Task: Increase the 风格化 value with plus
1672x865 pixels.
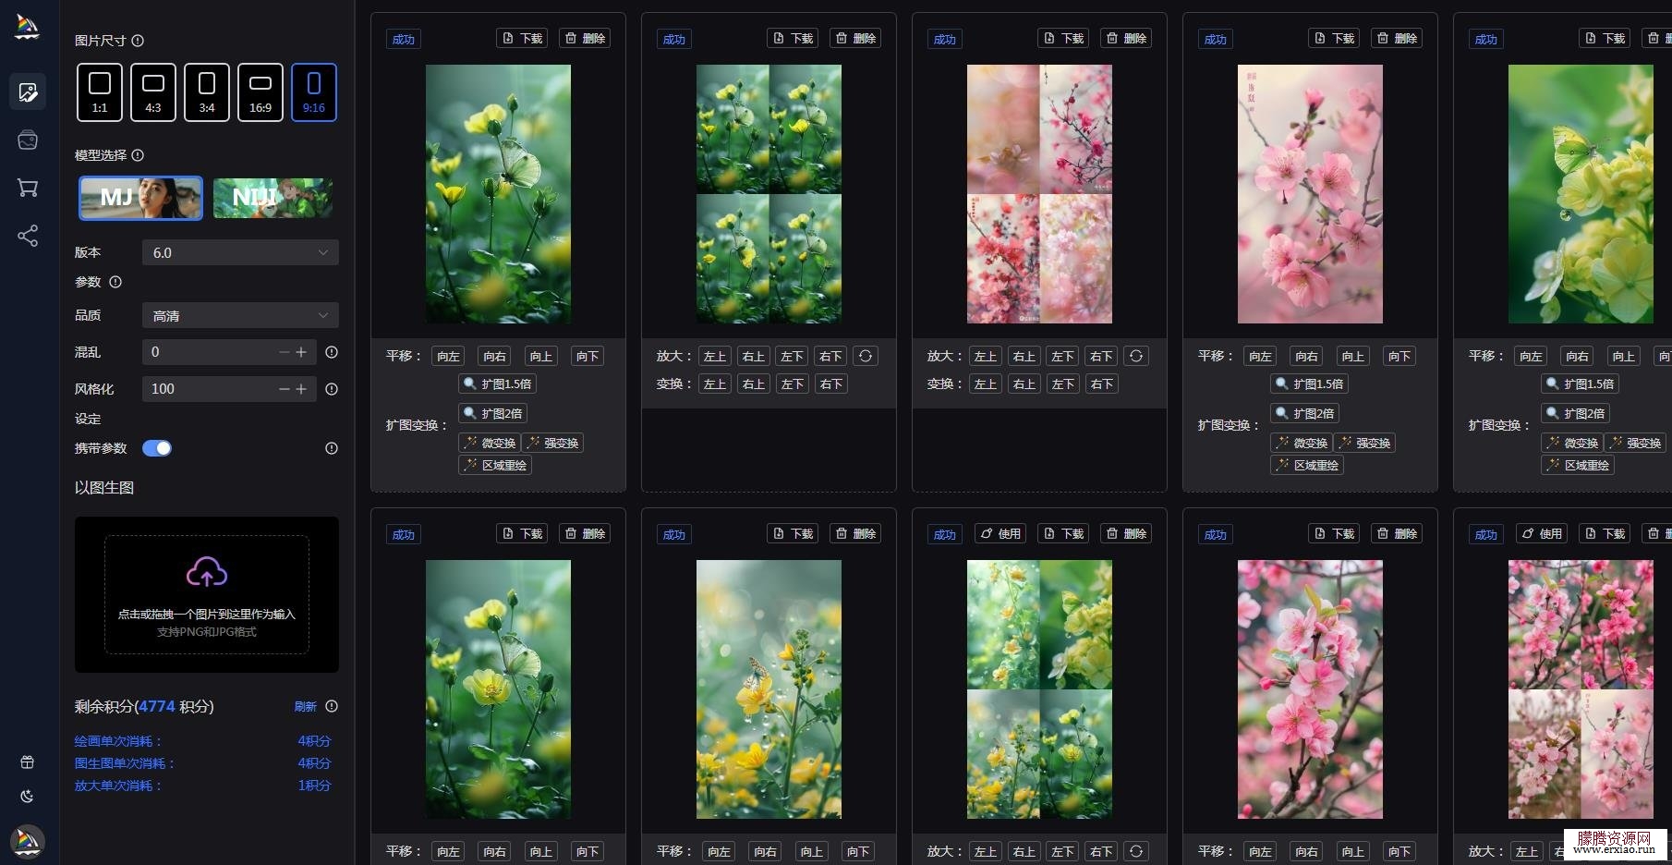Action: pyautogui.click(x=301, y=389)
